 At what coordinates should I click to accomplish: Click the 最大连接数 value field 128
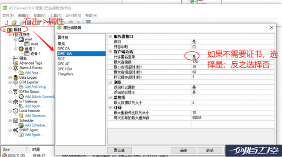(x=233, y=62)
